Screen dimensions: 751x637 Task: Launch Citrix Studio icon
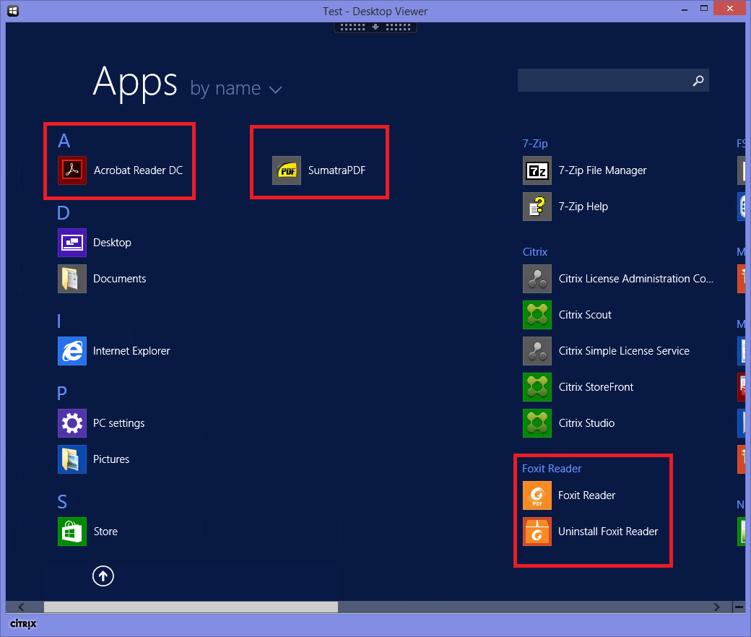(x=537, y=423)
